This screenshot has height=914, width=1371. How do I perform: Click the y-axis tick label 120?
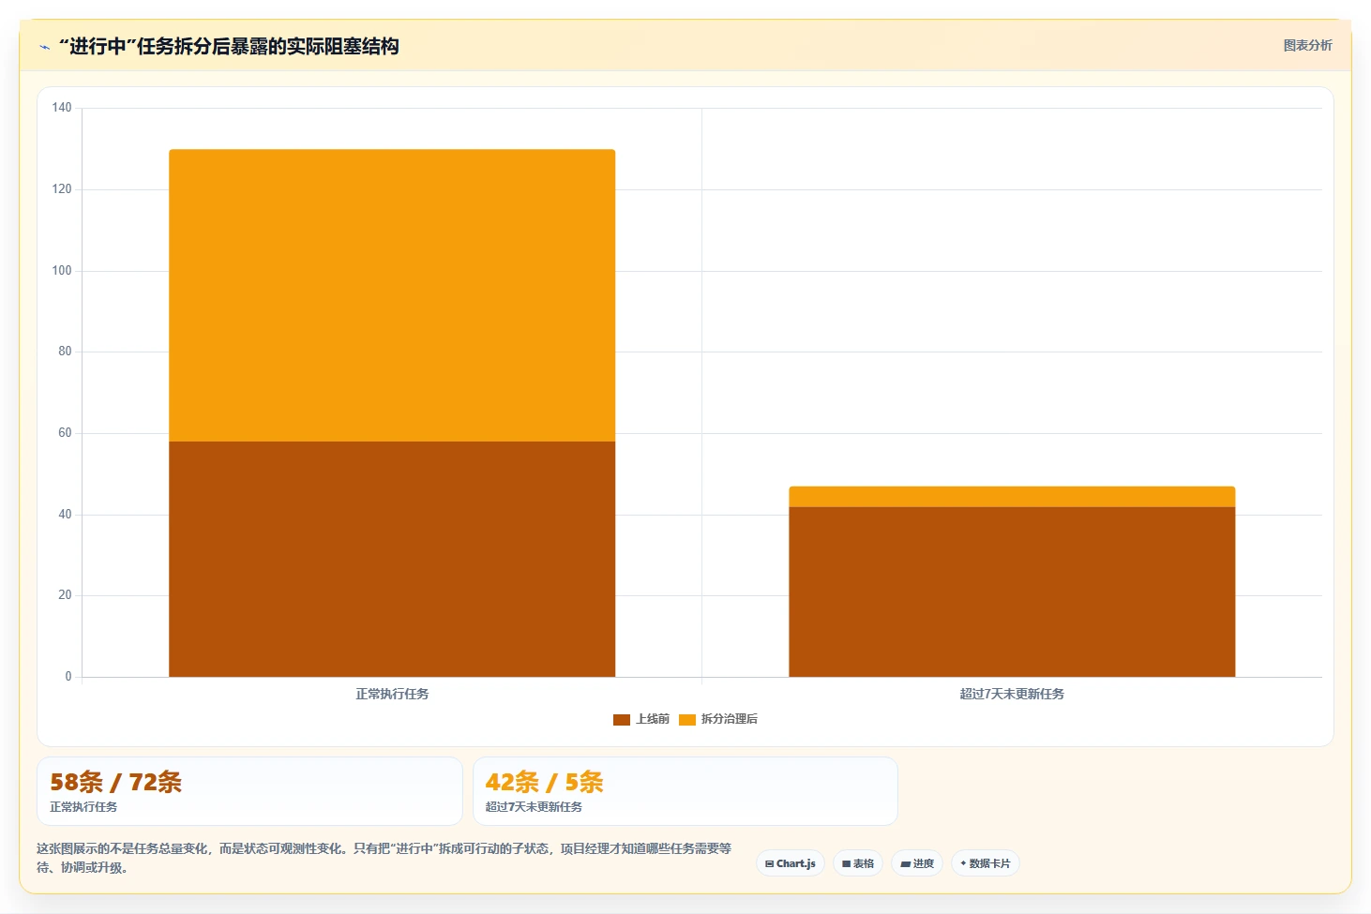tap(62, 189)
